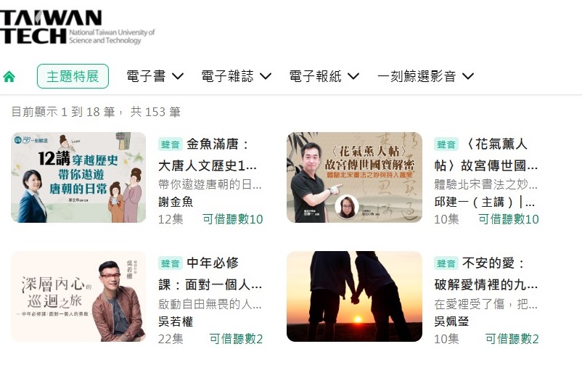The image size is (582, 365).
Task: Open the 深層內心的巡迴之旅 cover image
Action: [x=78, y=296]
